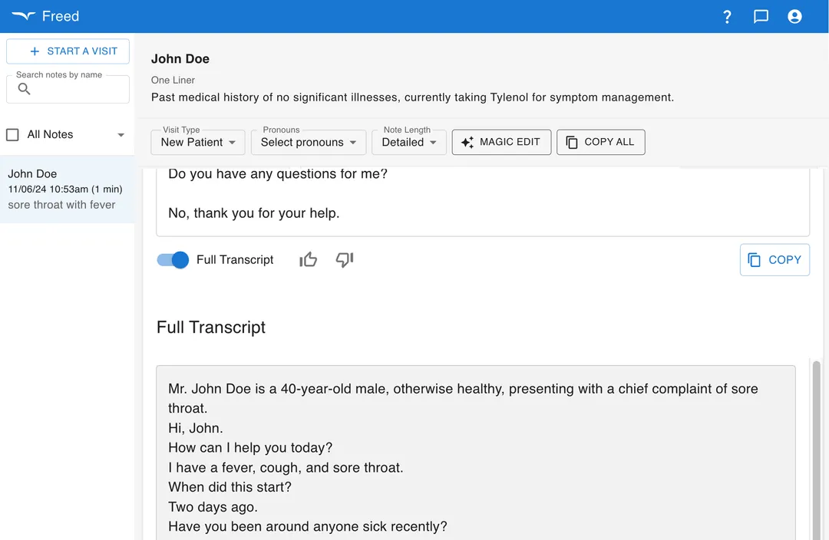
Task: Check the All Notes checkbox
Action: [x=13, y=134]
